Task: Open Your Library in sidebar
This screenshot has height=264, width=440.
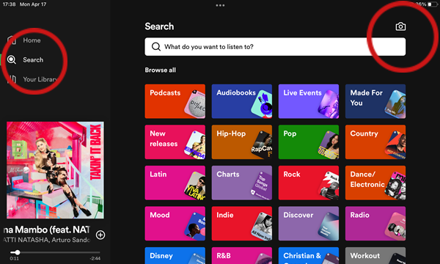Action: (x=40, y=79)
